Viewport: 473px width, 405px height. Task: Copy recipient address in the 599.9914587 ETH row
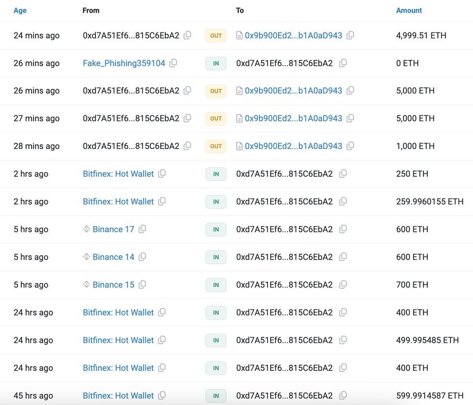click(343, 396)
